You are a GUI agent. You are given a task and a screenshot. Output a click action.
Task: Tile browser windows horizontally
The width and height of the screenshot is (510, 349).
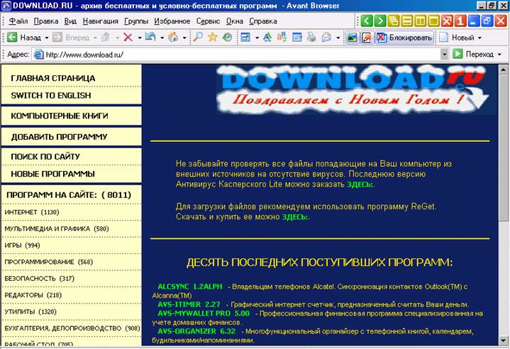click(406, 21)
